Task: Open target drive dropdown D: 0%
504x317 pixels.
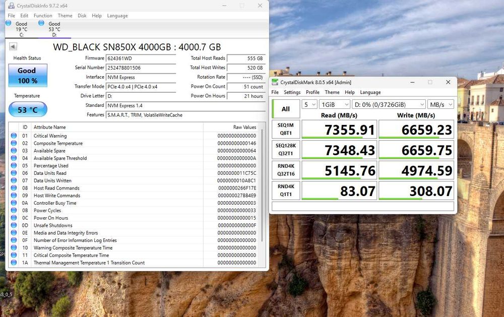Action: coord(389,104)
